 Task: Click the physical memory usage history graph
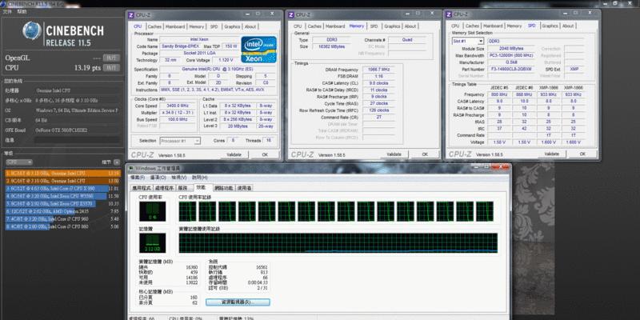(x=338, y=243)
